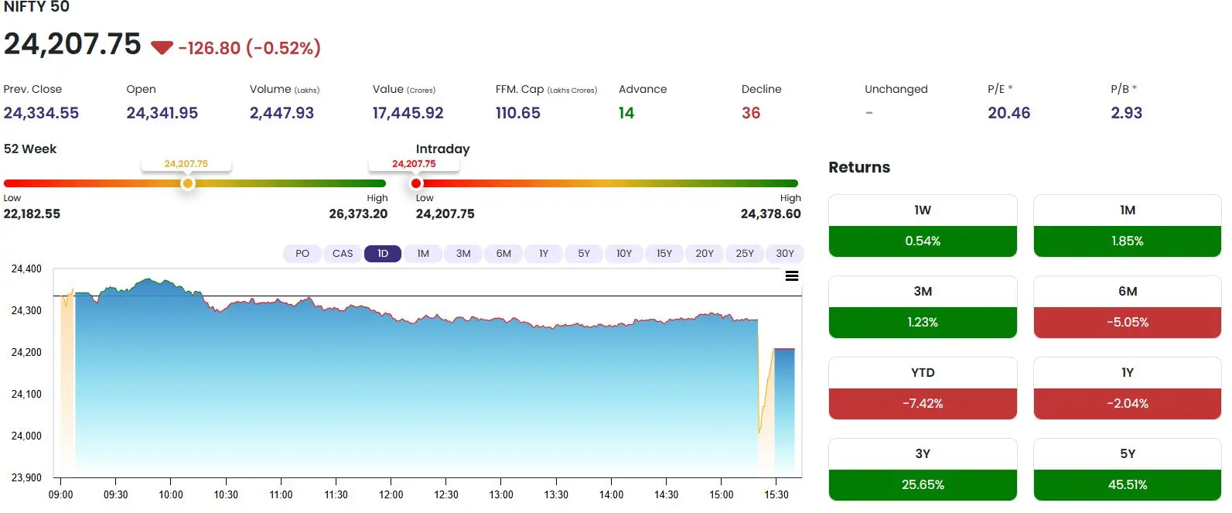This screenshot has width=1232, height=513.
Task: Click Intraday high value 24,378.60
Action: pos(771,214)
